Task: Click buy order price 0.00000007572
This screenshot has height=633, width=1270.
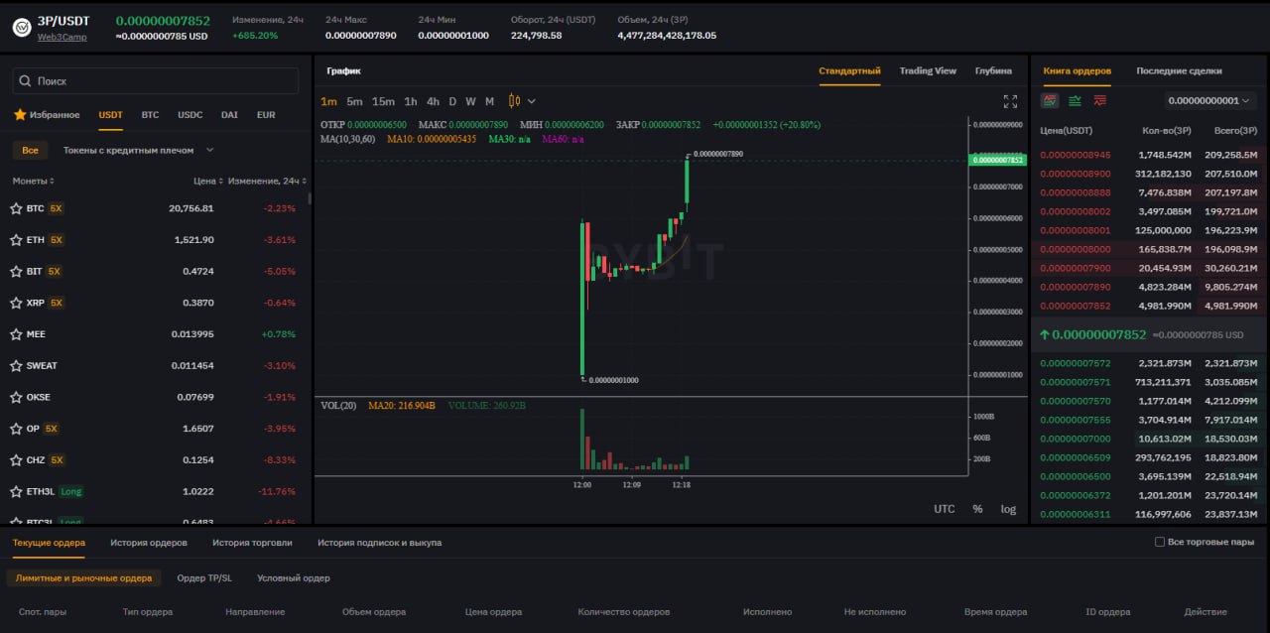Action: (x=1075, y=363)
